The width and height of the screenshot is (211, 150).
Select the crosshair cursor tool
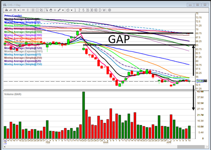click(x=55, y=10)
